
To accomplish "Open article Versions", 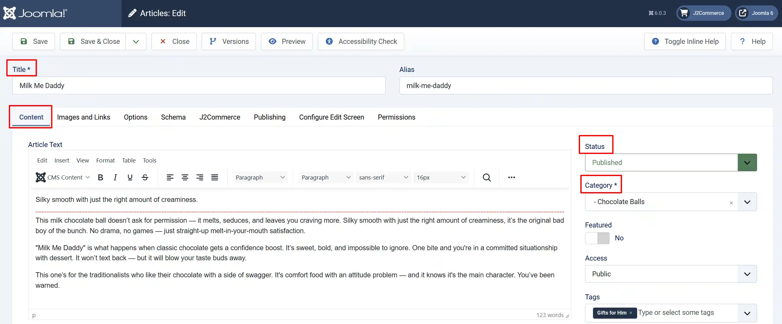I will (x=229, y=41).
